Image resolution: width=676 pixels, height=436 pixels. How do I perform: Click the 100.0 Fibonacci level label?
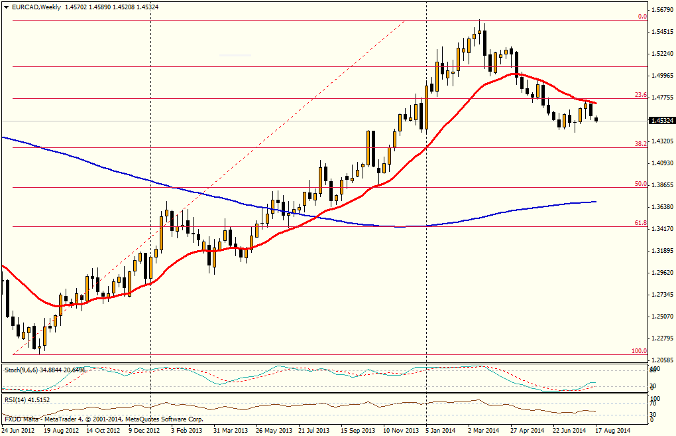(639, 350)
